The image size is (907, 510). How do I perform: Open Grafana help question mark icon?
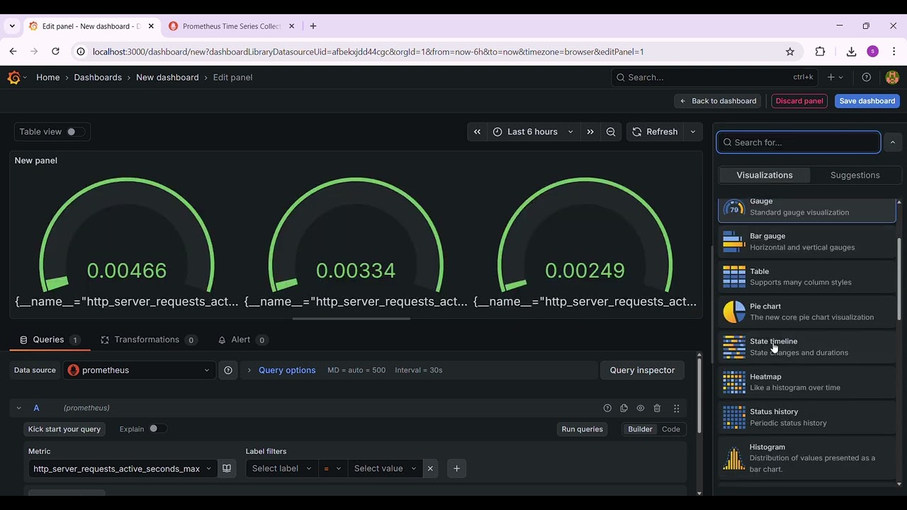(x=867, y=77)
